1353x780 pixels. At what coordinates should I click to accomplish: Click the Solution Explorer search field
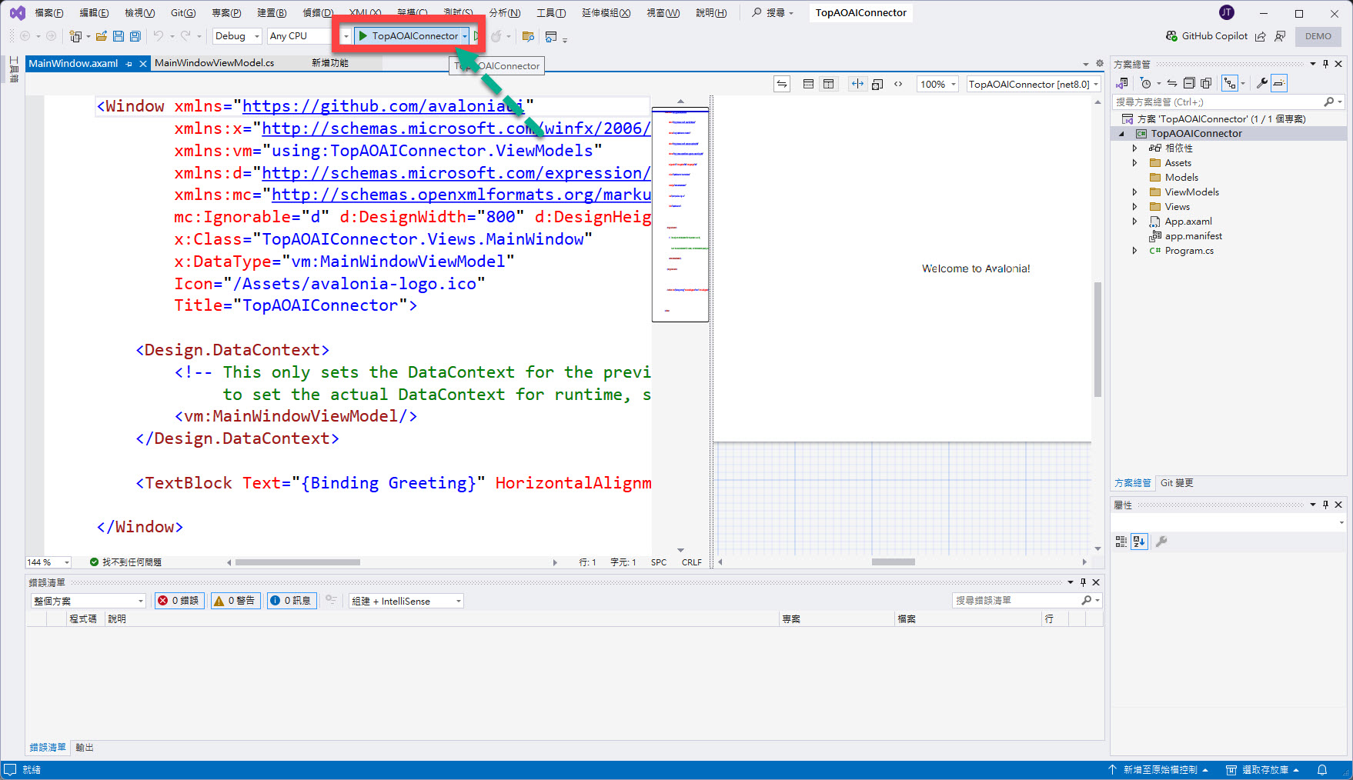(1228, 102)
